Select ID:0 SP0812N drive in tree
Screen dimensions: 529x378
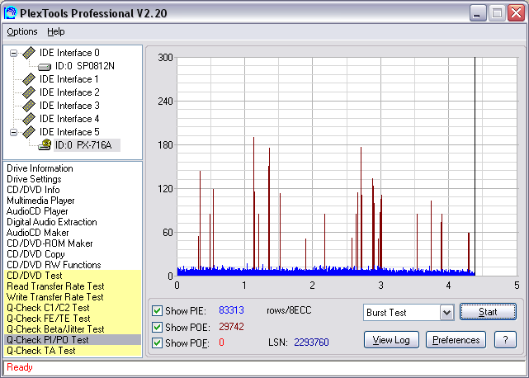point(85,66)
